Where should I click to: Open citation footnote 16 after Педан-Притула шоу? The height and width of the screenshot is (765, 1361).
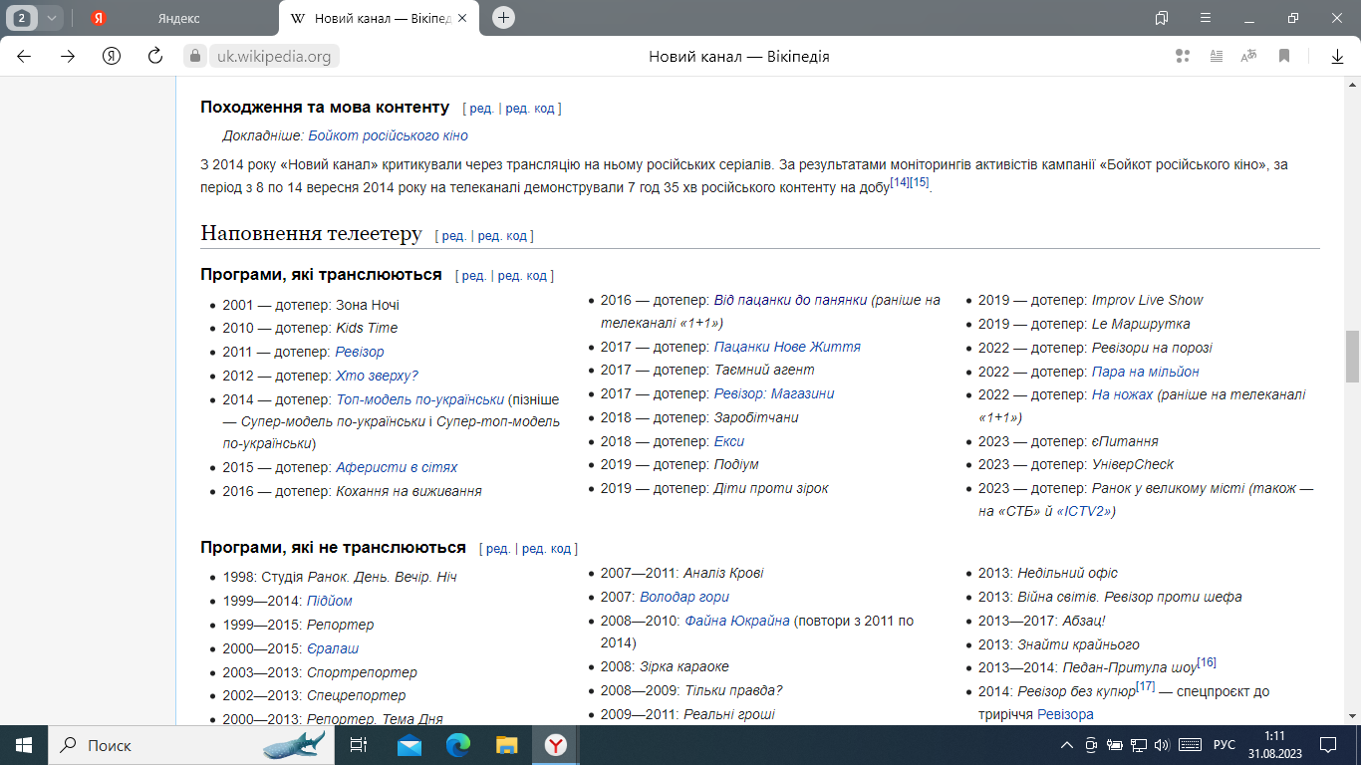[x=1207, y=662]
